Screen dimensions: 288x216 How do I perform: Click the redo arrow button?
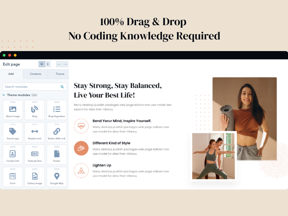point(65,64)
